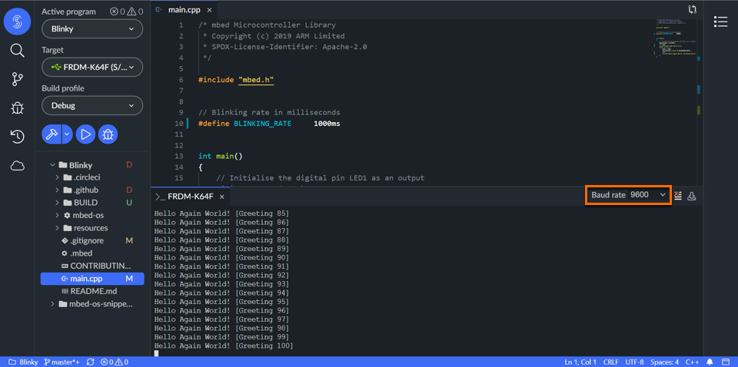Viewport: 738px width, 367px height.
Task: Click the master branch in status bar
Action: 63,362
